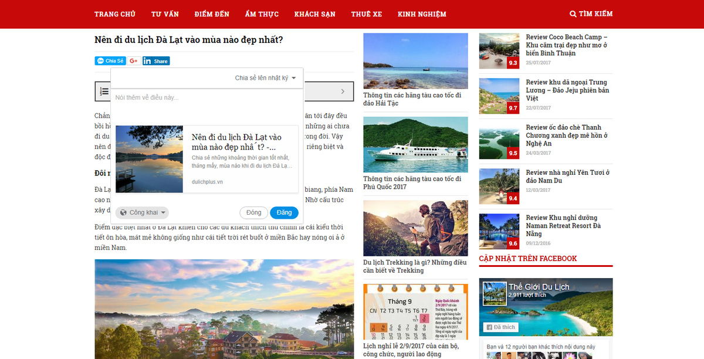Viewport: 704px width, 359px height.
Task: Expand the table of contents chevron arrow
Action: (343, 92)
